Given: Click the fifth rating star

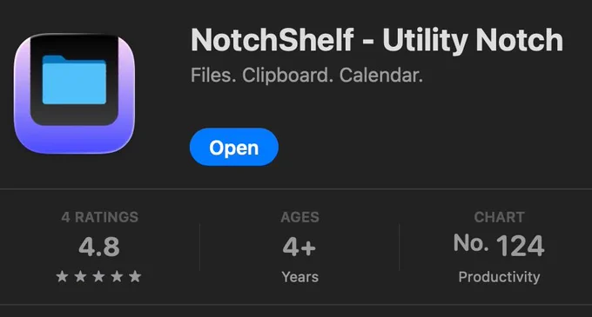Looking at the screenshot, I should [x=135, y=276].
